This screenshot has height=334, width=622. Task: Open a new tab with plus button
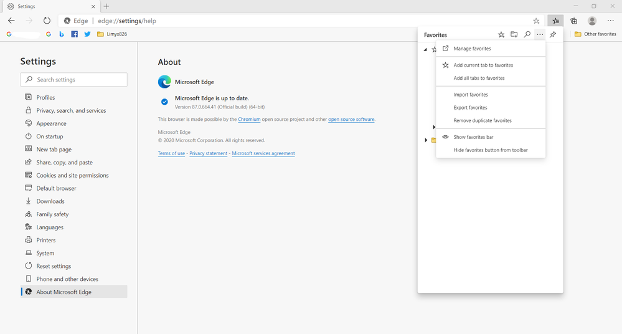[x=106, y=6]
